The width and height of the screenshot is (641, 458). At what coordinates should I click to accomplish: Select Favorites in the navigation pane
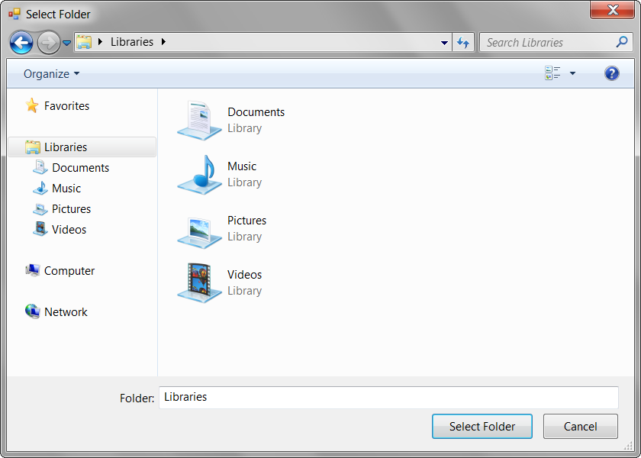(x=66, y=106)
